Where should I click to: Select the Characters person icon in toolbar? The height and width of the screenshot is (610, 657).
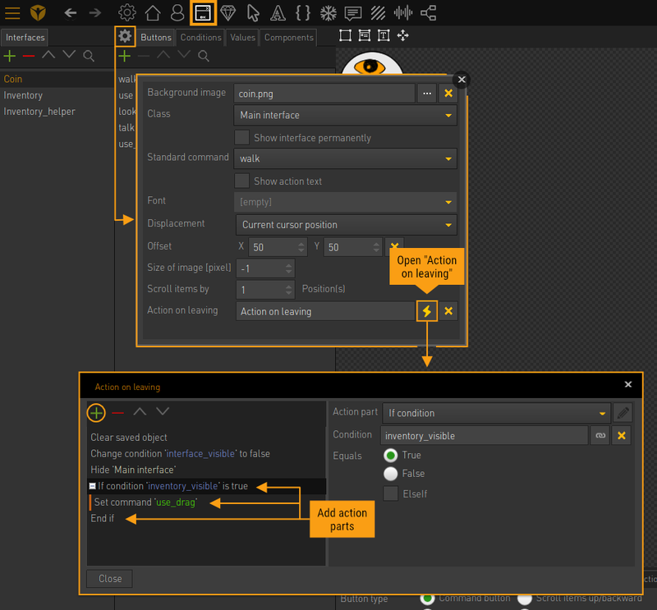pyautogui.click(x=177, y=12)
